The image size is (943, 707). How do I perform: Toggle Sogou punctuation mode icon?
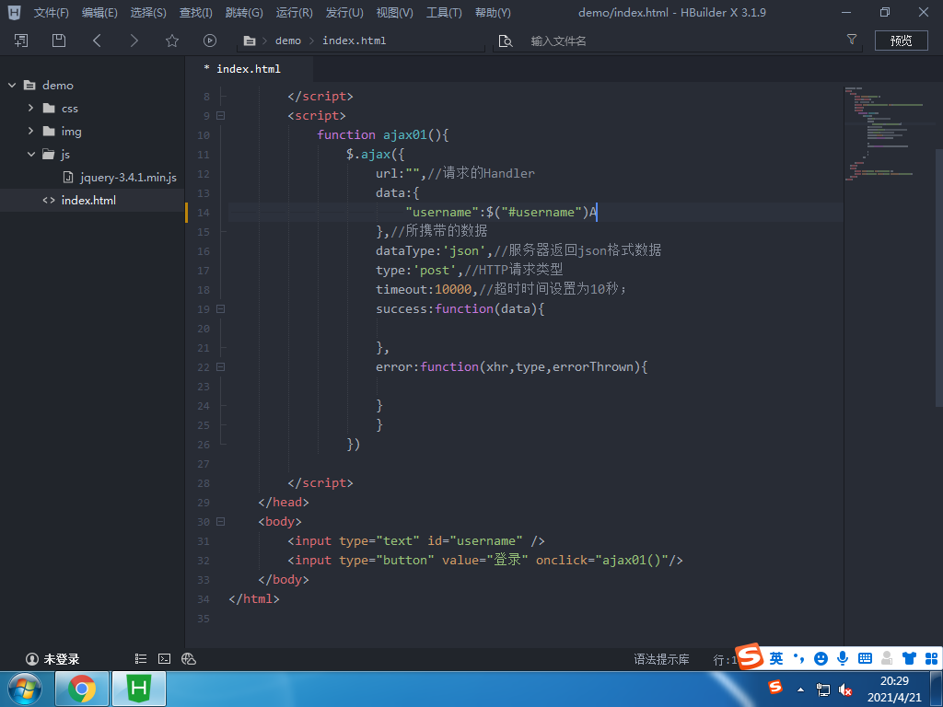point(798,659)
